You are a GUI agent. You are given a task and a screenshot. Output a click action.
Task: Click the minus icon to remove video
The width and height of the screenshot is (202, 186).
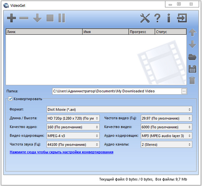(24, 18)
